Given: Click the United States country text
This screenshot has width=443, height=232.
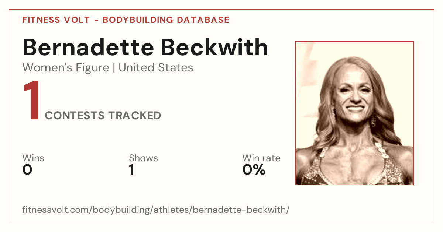Looking at the screenshot, I should 156,68.
